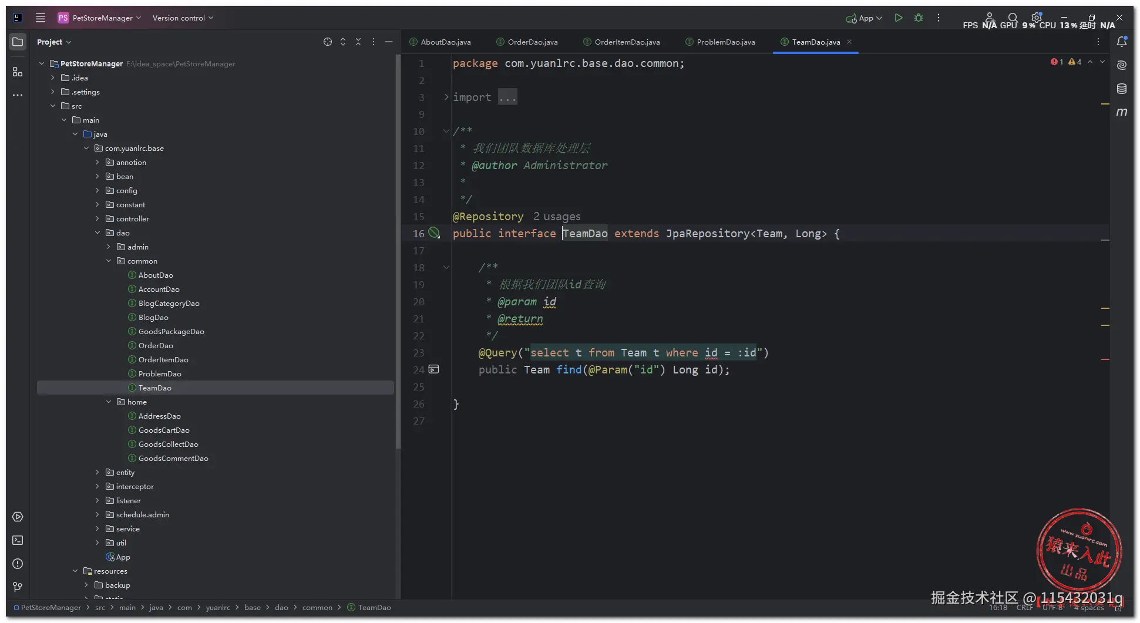
Task: Click the 2 usages inlay link
Action: pyautogui.click(x=556, y=217)
